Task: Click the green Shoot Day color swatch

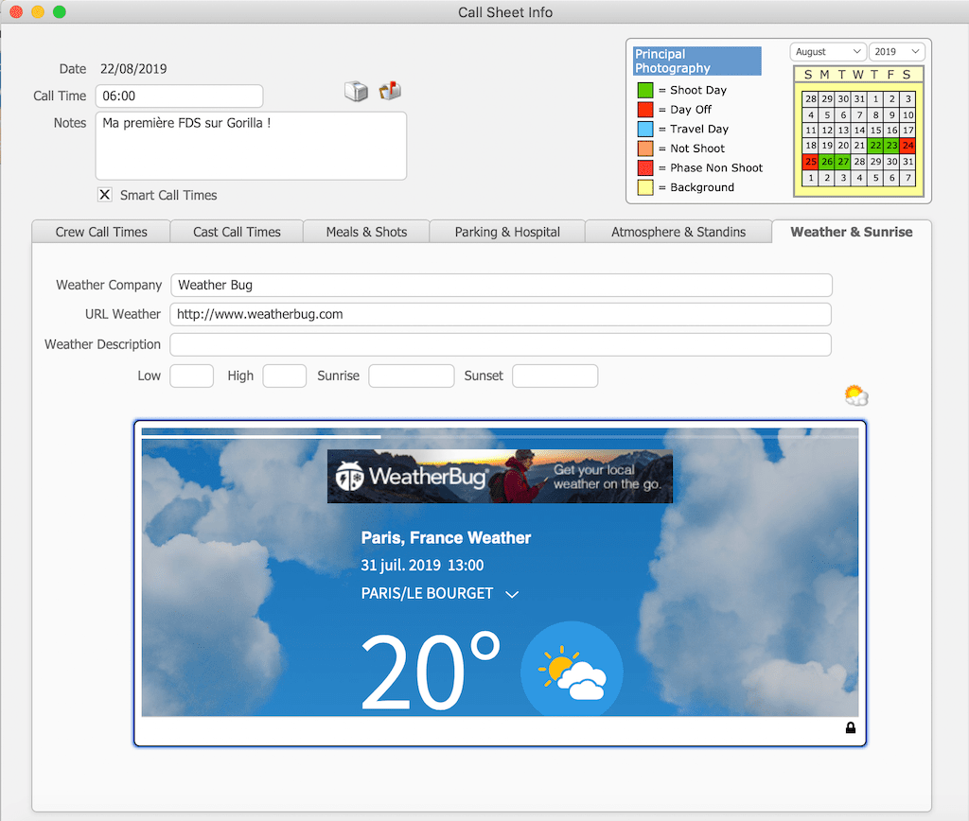Action: 644,90
